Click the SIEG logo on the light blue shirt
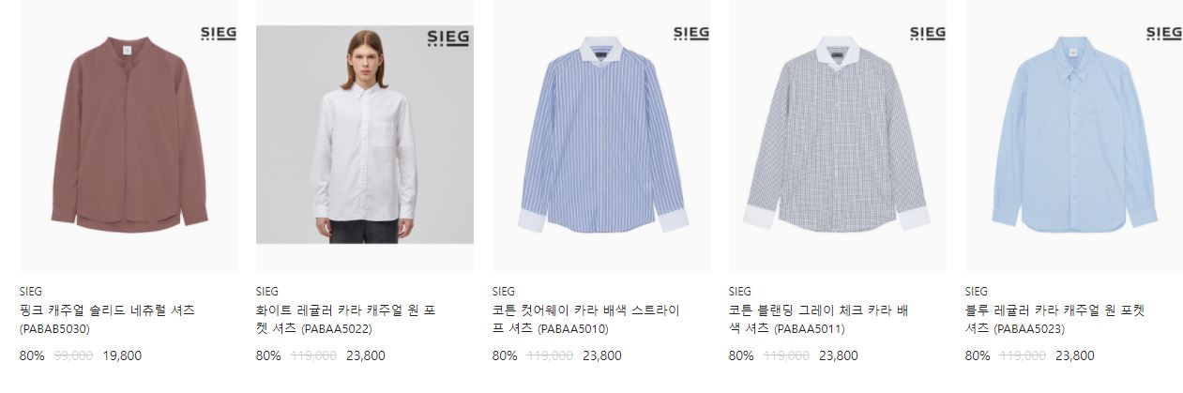This screenshot has height=393, width=1183. pos(1164,35)
